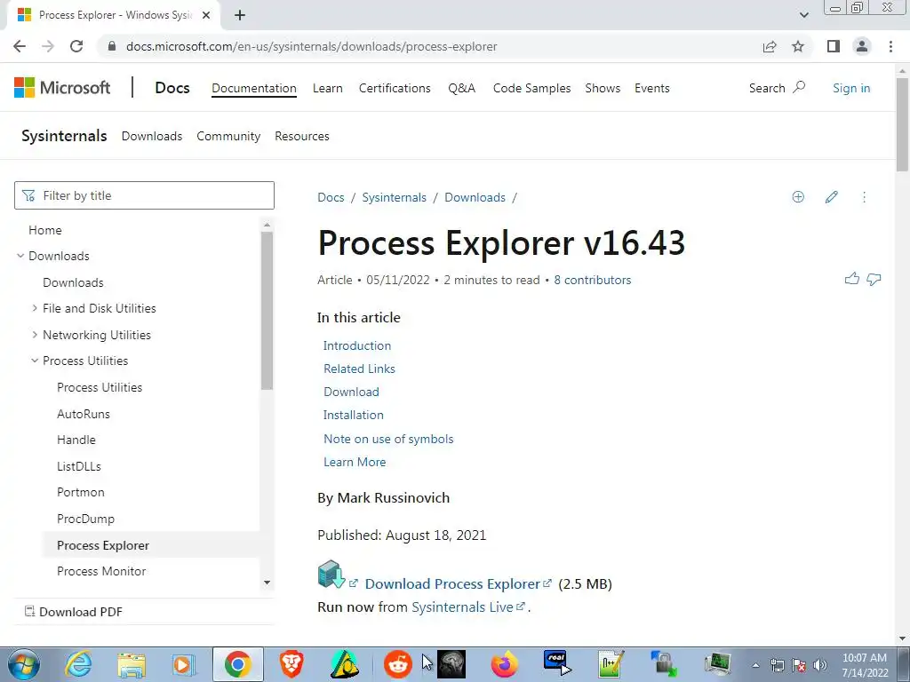Select AutoRuns in the sidebar
The height and width of the screenshot is (682, 910).
pyautogui.click(x=83, y=414)
